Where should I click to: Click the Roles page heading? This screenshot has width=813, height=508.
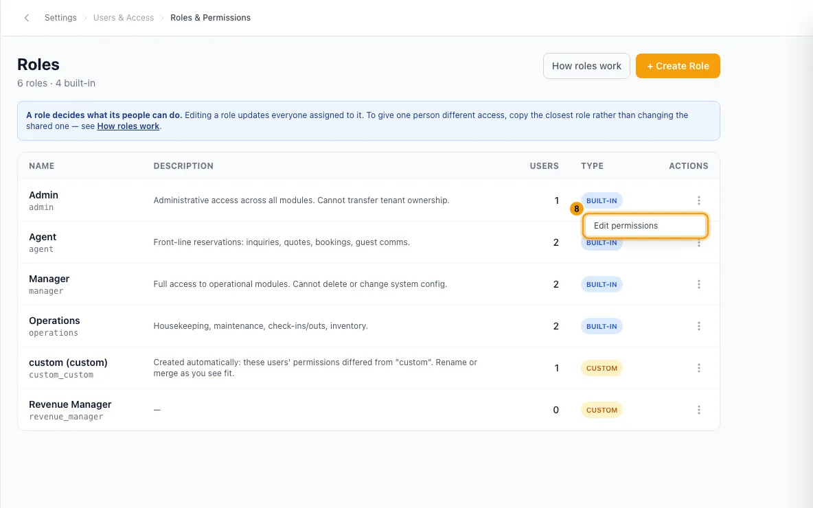click(x=38, y=65)
